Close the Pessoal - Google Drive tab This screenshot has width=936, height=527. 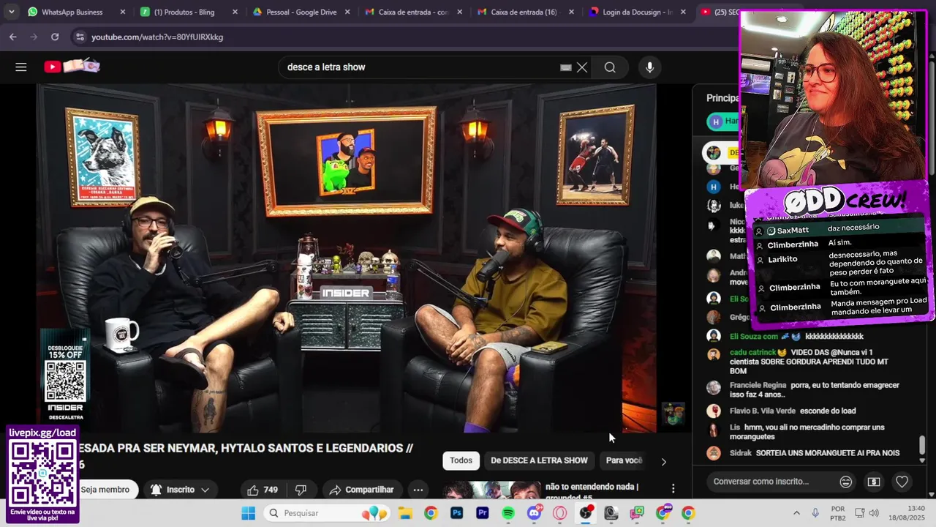[347, 12]
